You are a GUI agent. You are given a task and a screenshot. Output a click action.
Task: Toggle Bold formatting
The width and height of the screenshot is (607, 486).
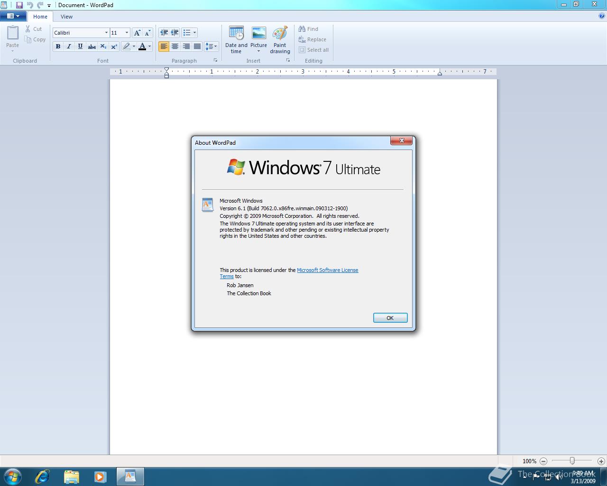58,47
